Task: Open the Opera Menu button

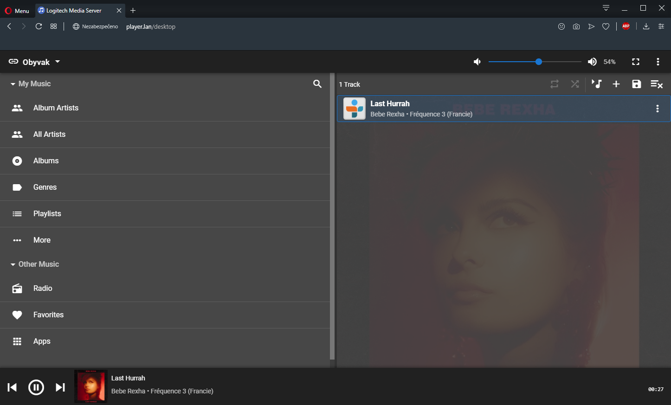Action: point(17,11)
